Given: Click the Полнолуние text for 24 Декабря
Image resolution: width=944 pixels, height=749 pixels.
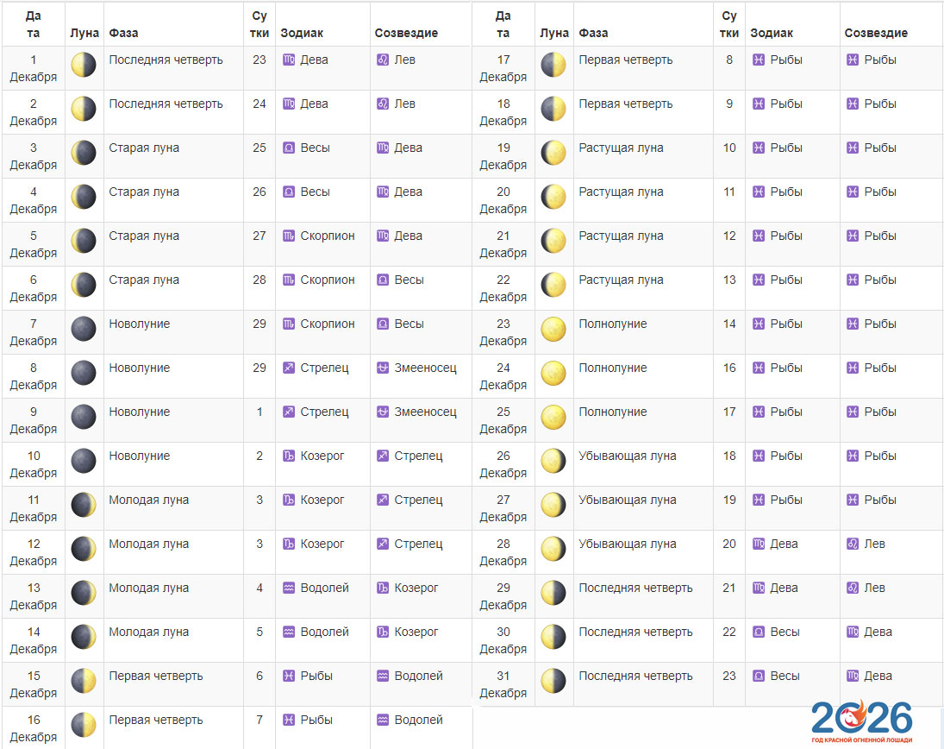Looking at the screenshot, I should (612, 368).
